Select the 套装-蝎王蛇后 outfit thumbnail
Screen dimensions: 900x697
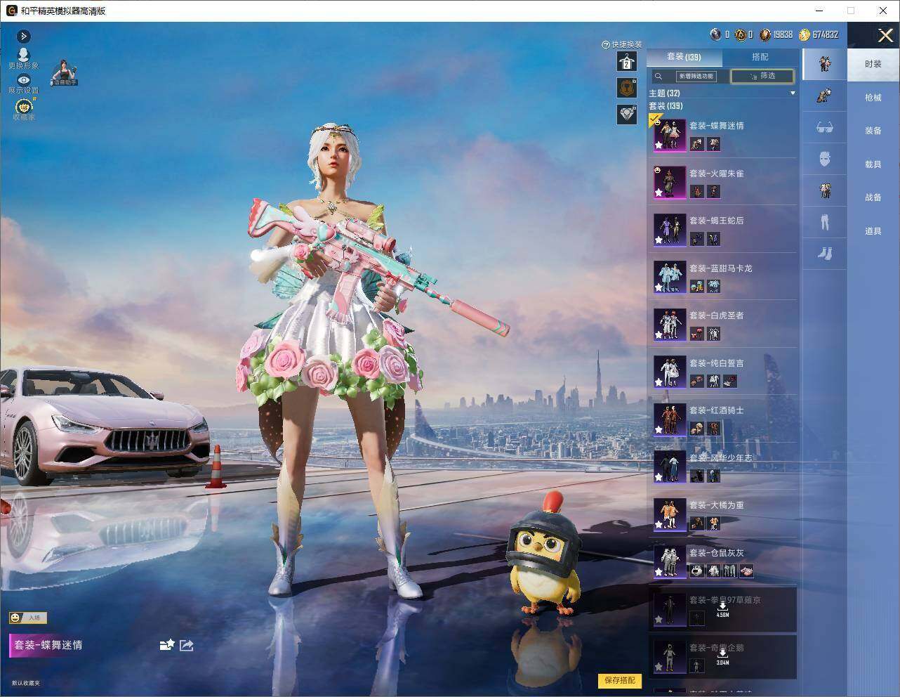670,230
